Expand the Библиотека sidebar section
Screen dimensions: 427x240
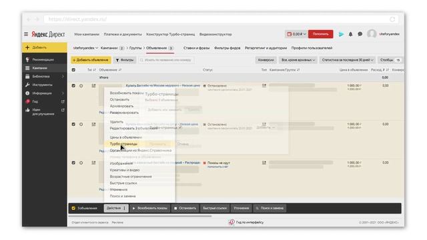[x=45, y=77]
